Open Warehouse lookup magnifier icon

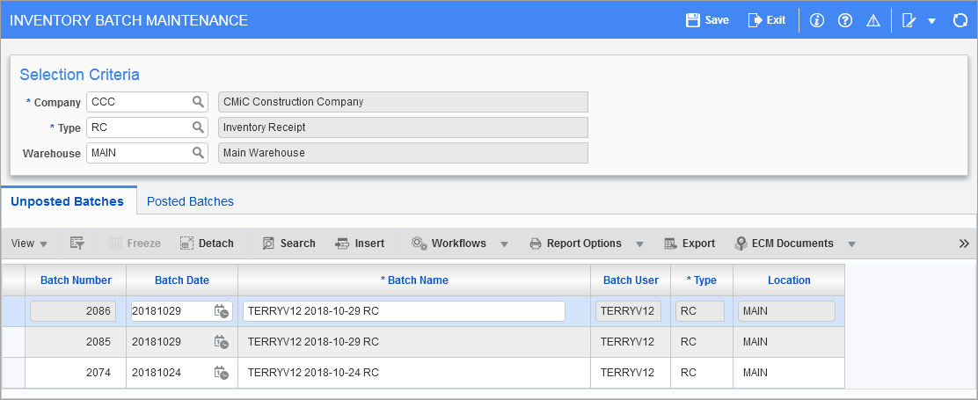(x=199, y=153)
